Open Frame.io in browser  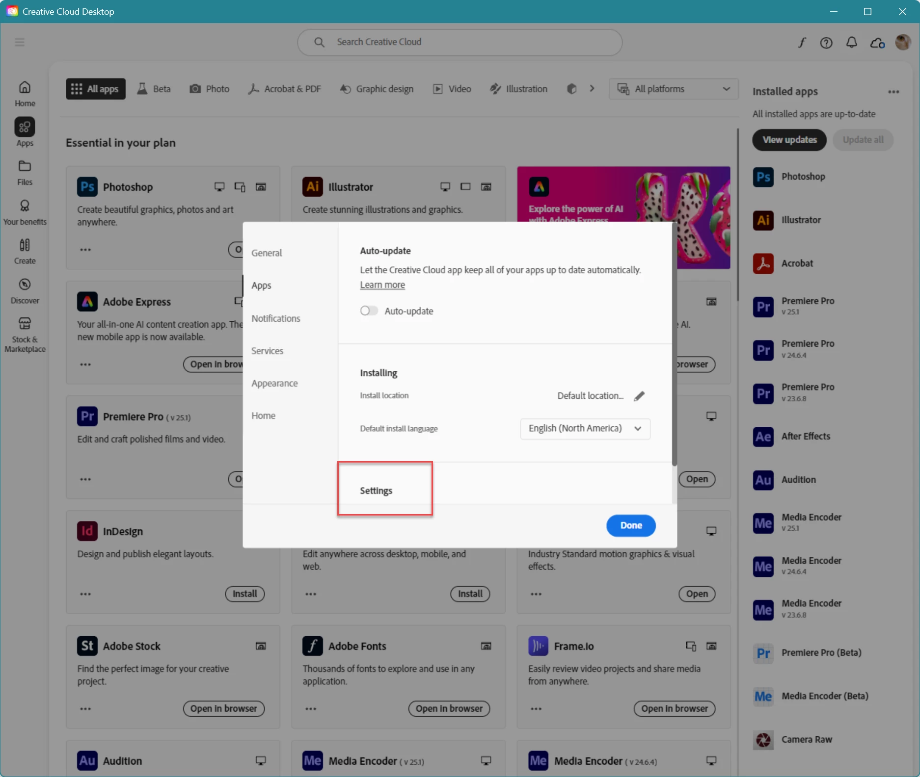tap(675, 709)
